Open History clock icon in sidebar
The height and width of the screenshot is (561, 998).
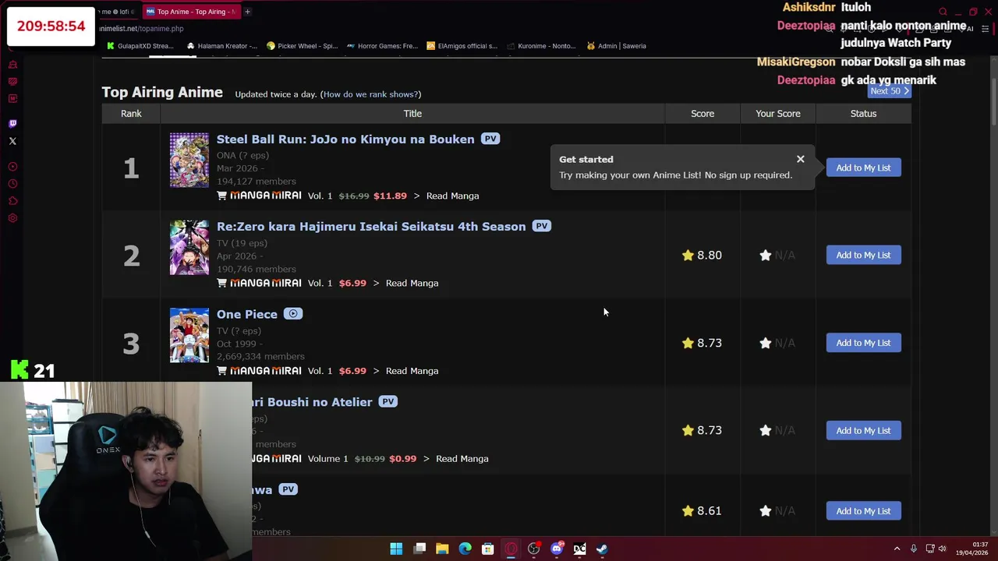click(x=12, y=184)
